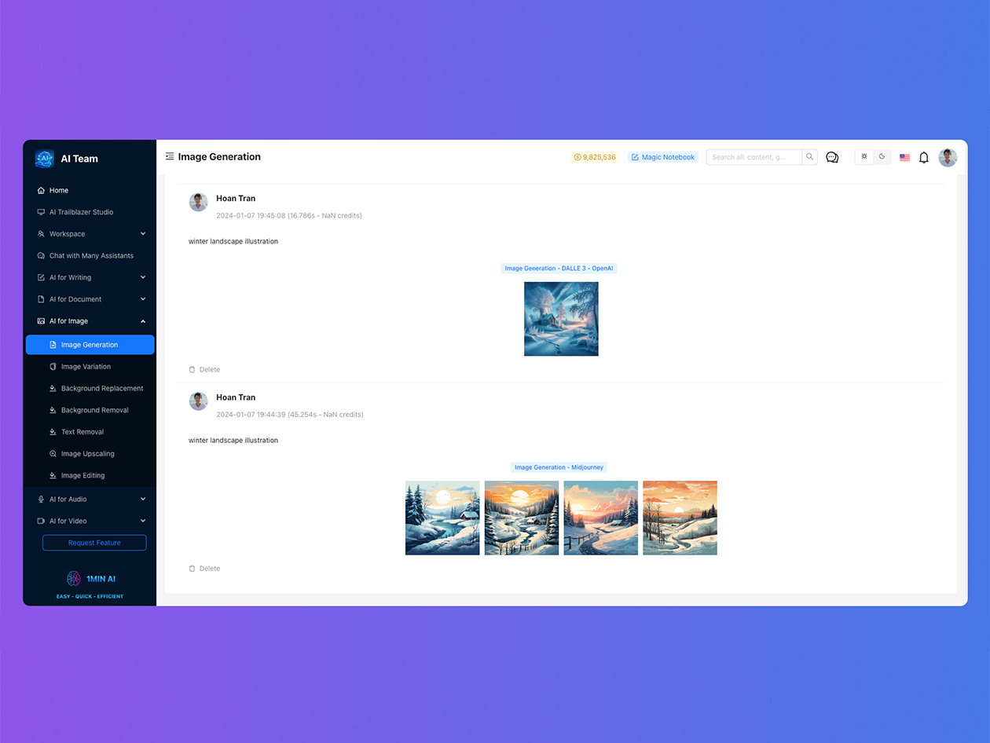Viewport: 990px width, 743px height.
Task: Open the feedback chat bubble icon
Action: click(x=832, y=157)
